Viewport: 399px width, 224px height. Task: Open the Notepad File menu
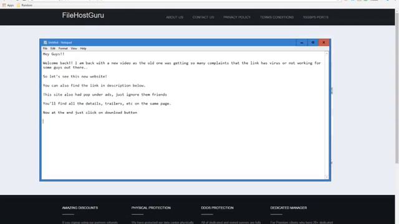45,49
